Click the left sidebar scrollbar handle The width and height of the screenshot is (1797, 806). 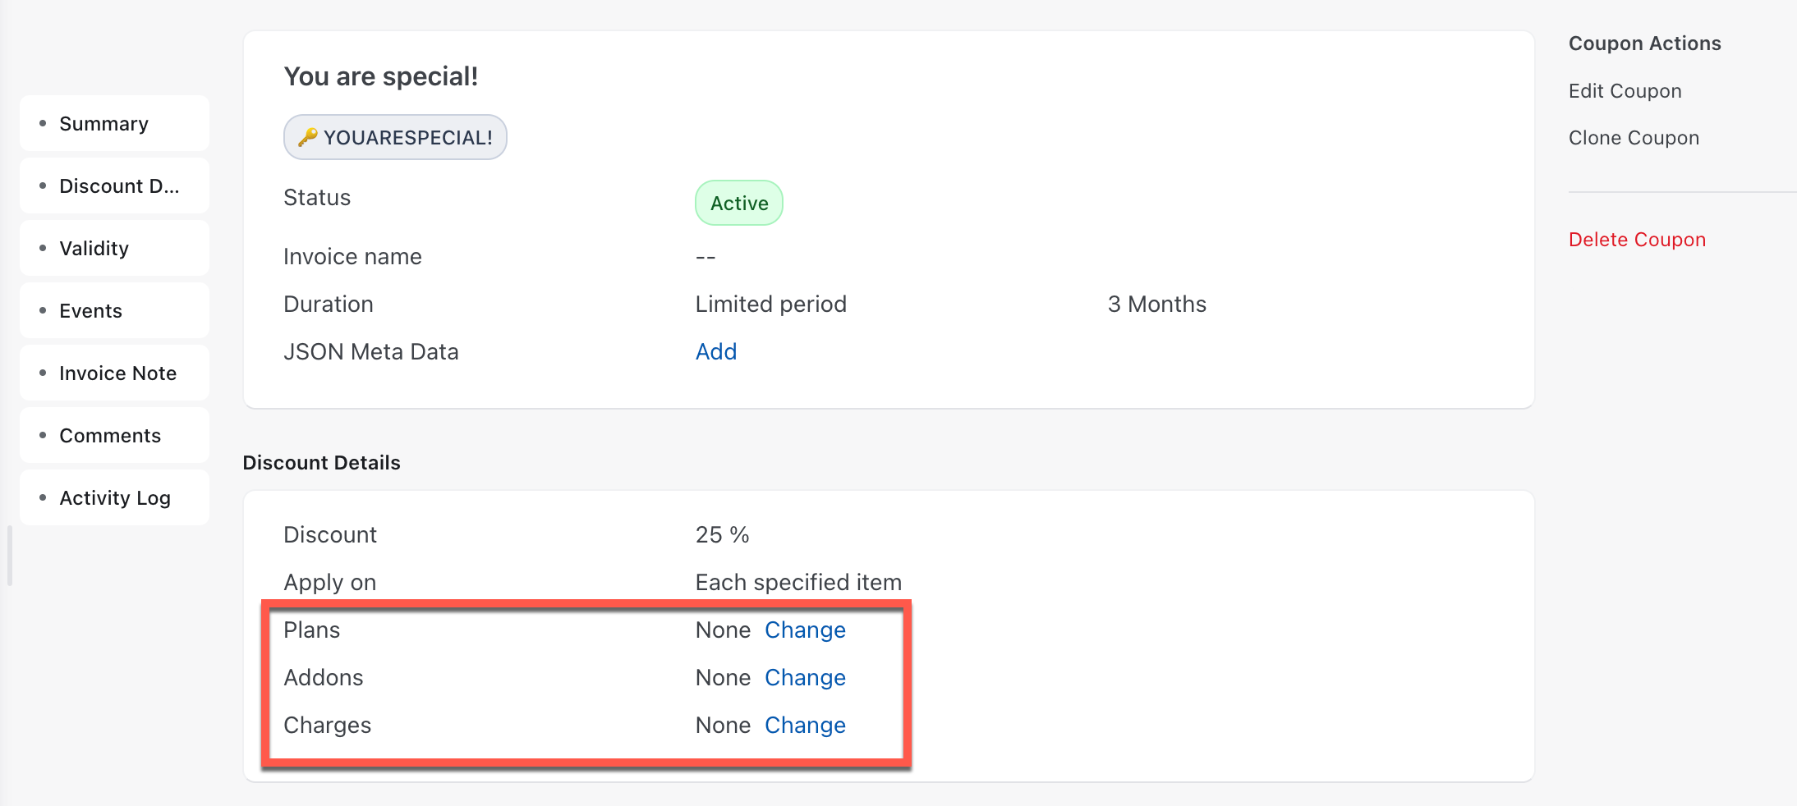click(x=10, y=556)
